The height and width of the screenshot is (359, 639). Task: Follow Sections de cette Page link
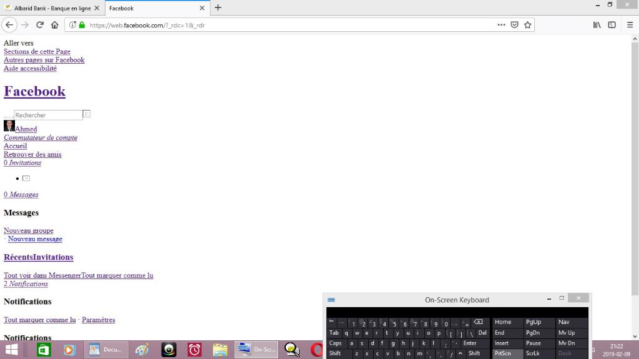37,51
